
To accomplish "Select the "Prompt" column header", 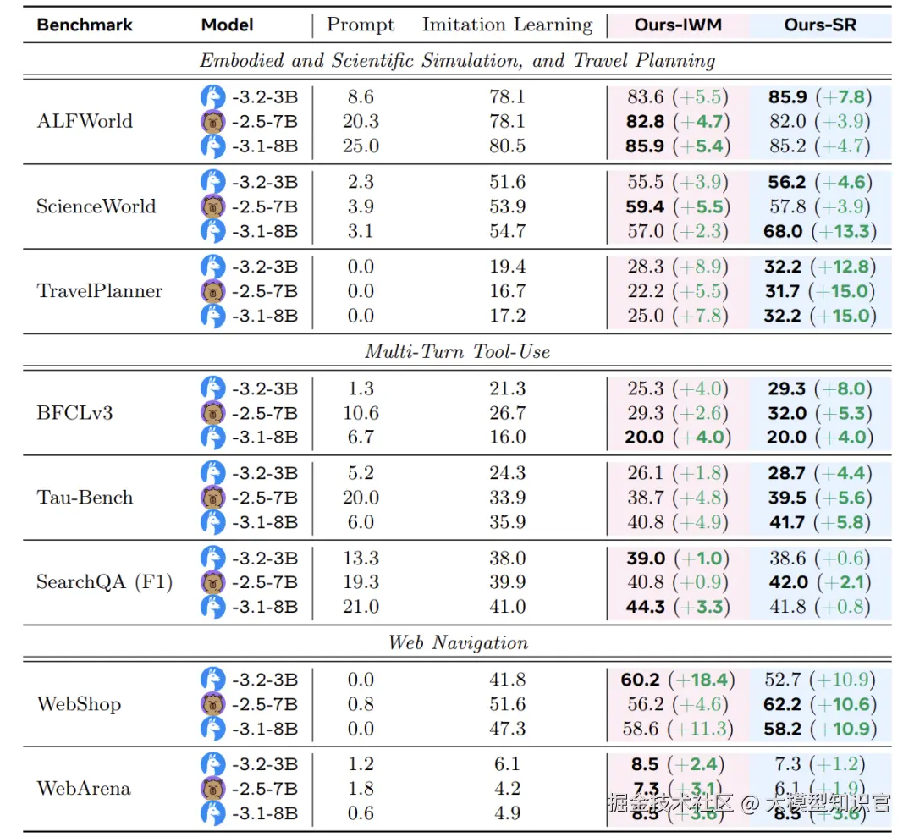I will tap(361, 25).
